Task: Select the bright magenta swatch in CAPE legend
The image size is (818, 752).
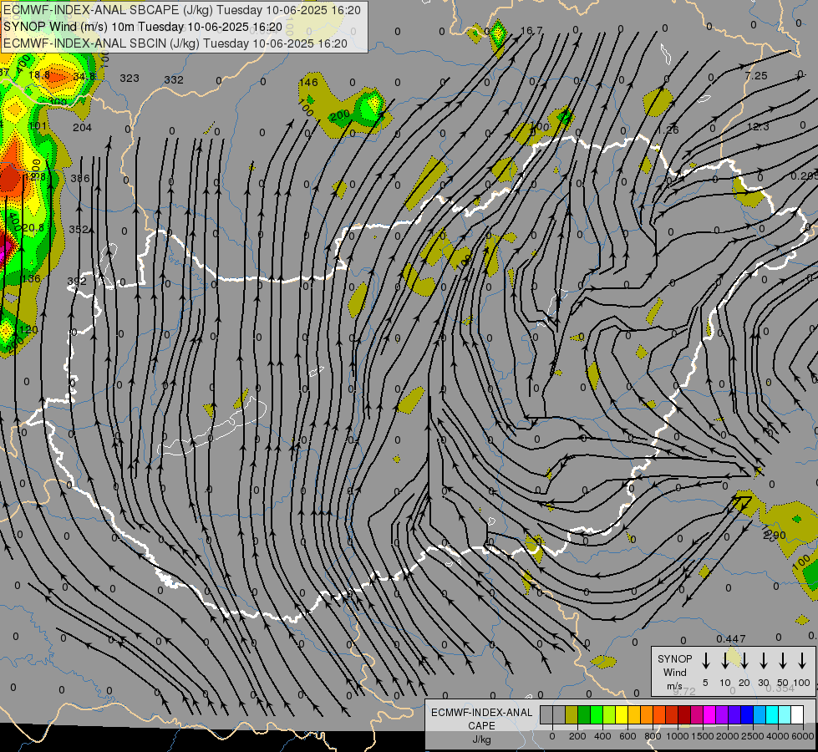Action: point(709,714)
